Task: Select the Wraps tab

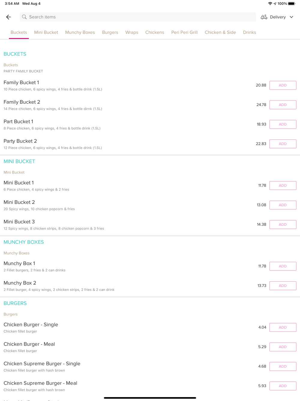Action: tap(132, 32)
